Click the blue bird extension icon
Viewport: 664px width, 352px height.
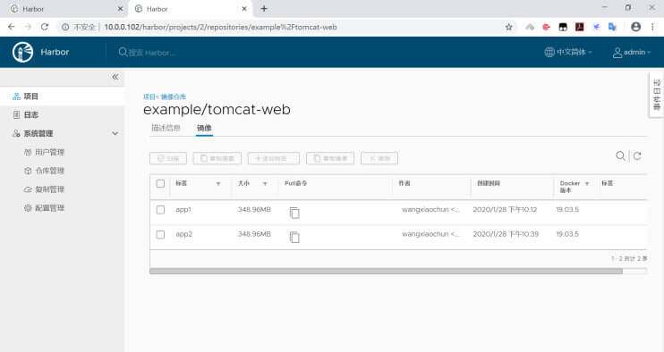point(596,27)
